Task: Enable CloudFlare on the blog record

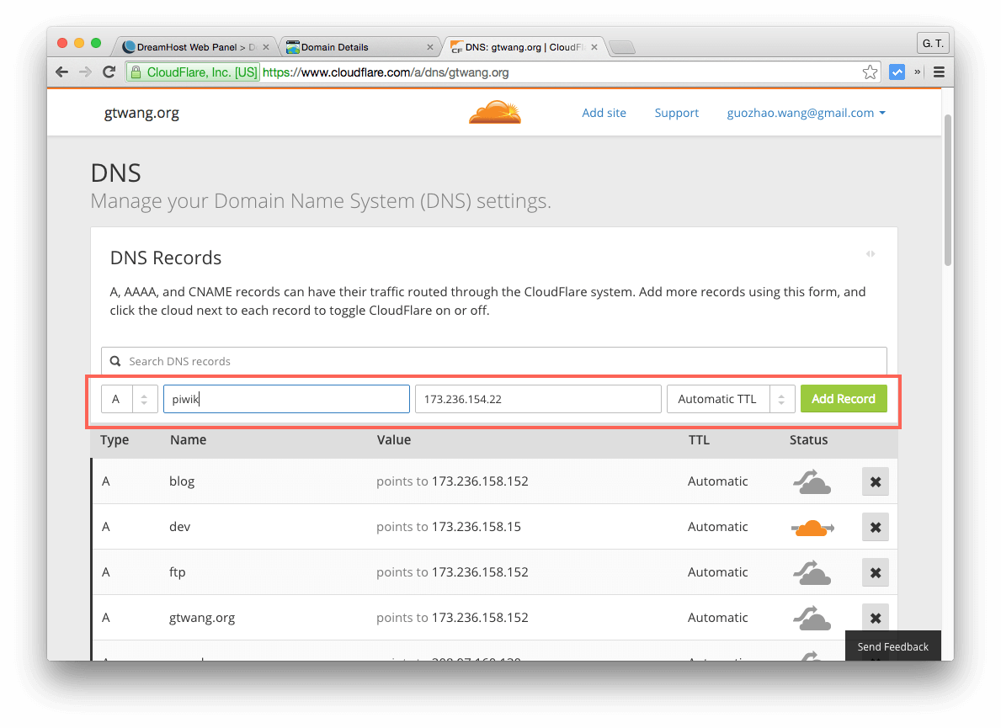Action: tap(811, 481)
